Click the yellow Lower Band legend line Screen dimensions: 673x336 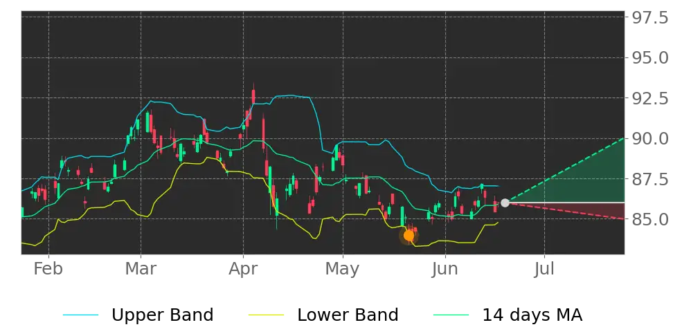point(266,315)
